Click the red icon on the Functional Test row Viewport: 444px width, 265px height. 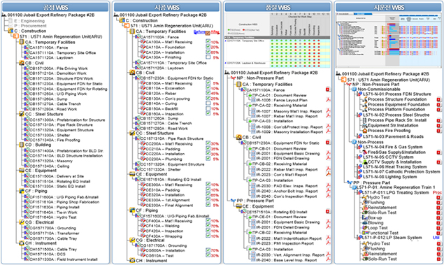tap(438, 233)
